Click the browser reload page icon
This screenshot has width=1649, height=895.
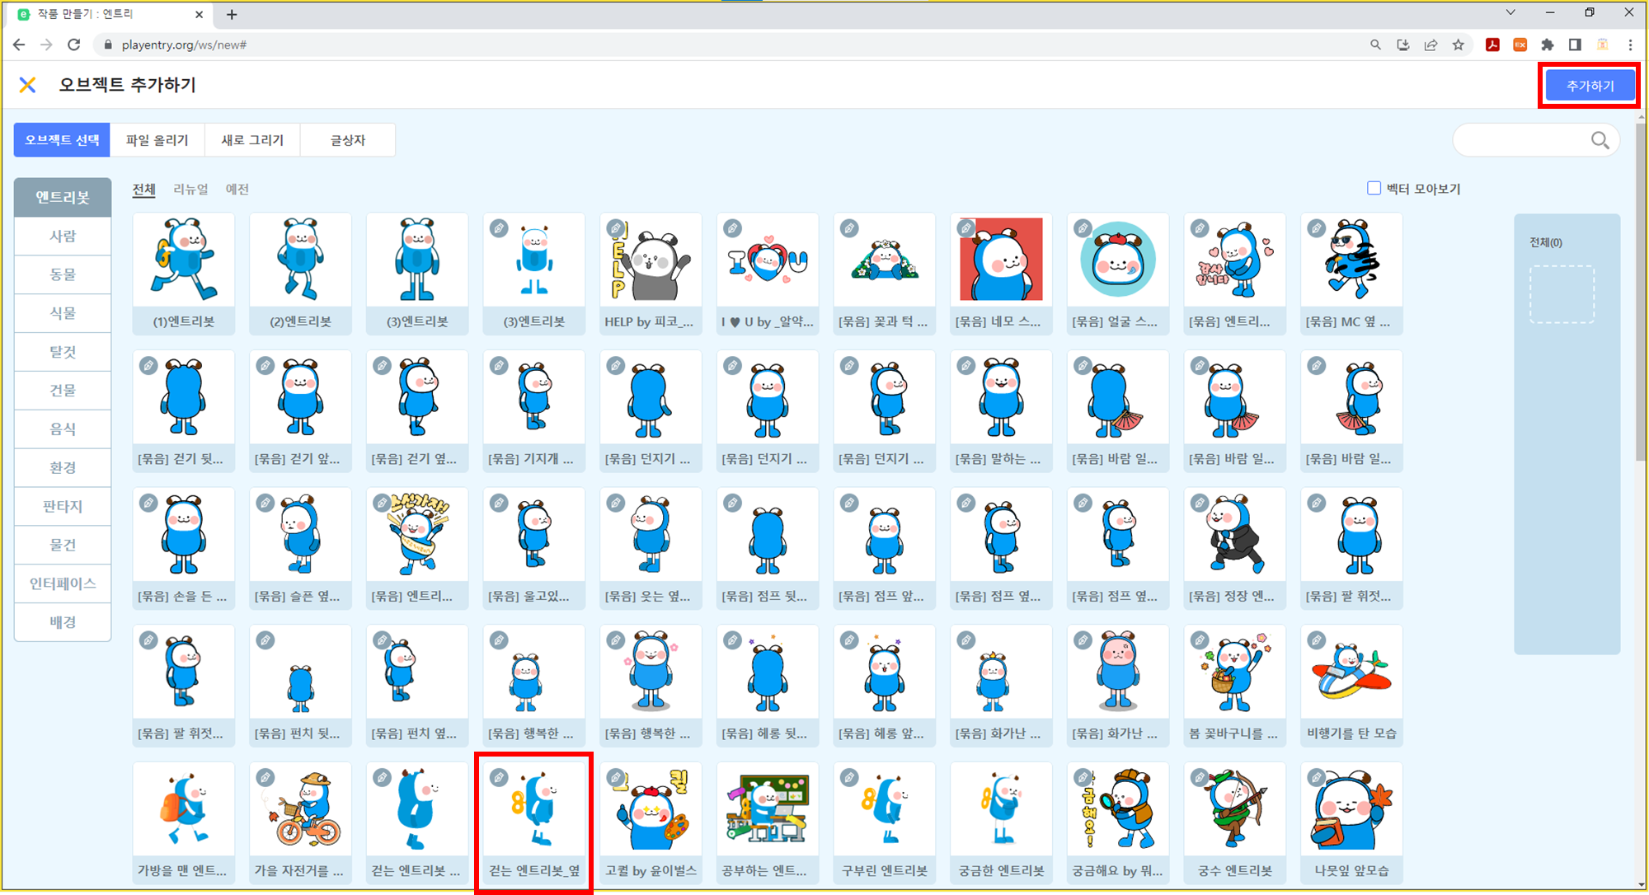coord(74,45)
